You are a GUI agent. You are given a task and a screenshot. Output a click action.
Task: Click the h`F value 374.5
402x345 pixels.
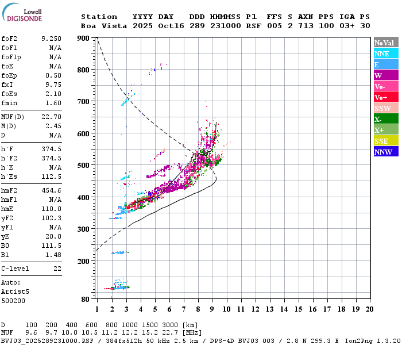pyautogui.click(x=51, y=149)
